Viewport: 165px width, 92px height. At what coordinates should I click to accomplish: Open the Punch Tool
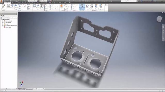point(41,7)
